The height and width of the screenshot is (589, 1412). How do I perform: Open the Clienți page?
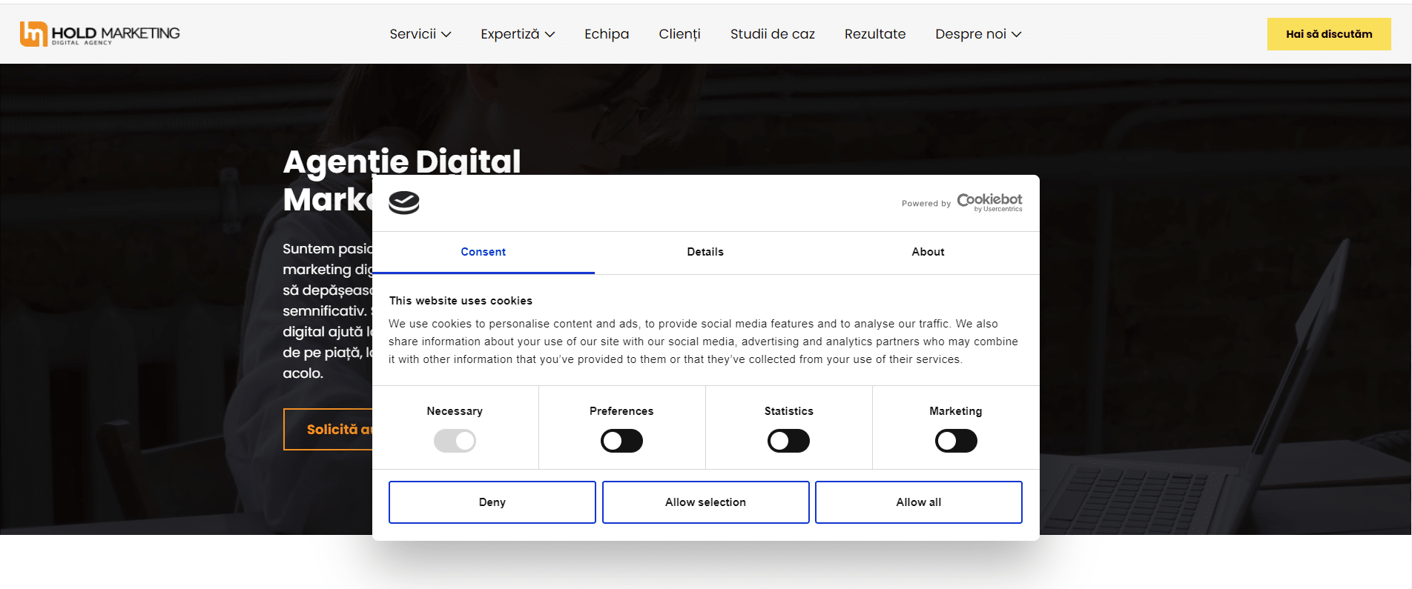point(679,34)
